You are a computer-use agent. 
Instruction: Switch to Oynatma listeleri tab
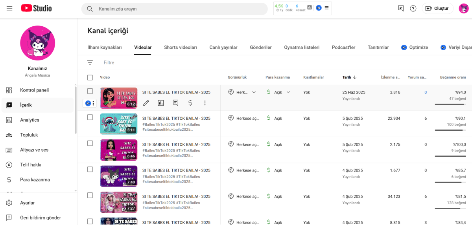[302, 48]
